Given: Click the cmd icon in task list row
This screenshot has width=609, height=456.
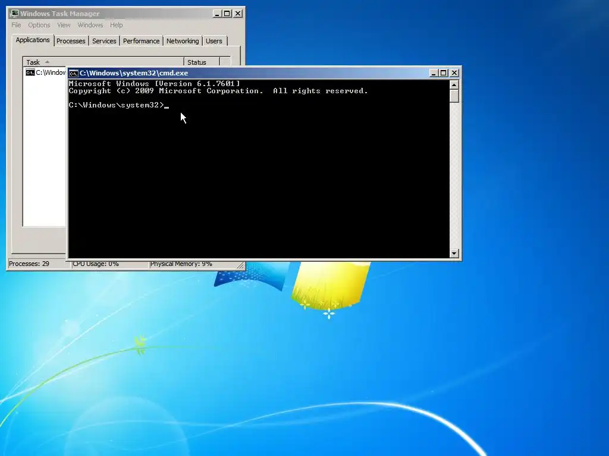Looking at the screenshot, I should click(30, 72).
